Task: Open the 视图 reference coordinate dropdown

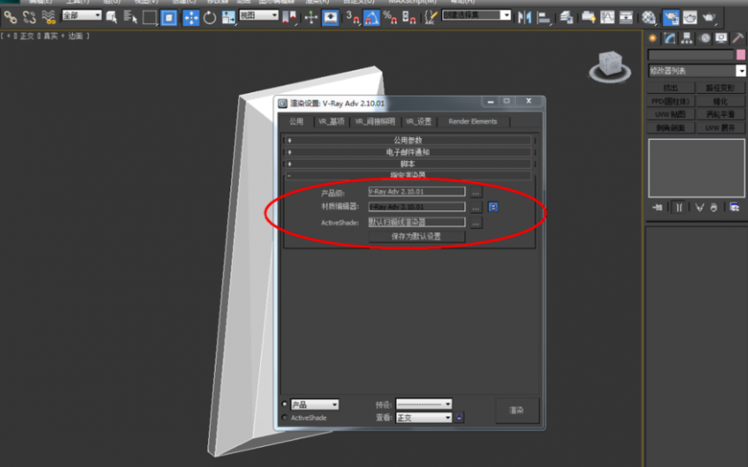Action: click(258, 16)
